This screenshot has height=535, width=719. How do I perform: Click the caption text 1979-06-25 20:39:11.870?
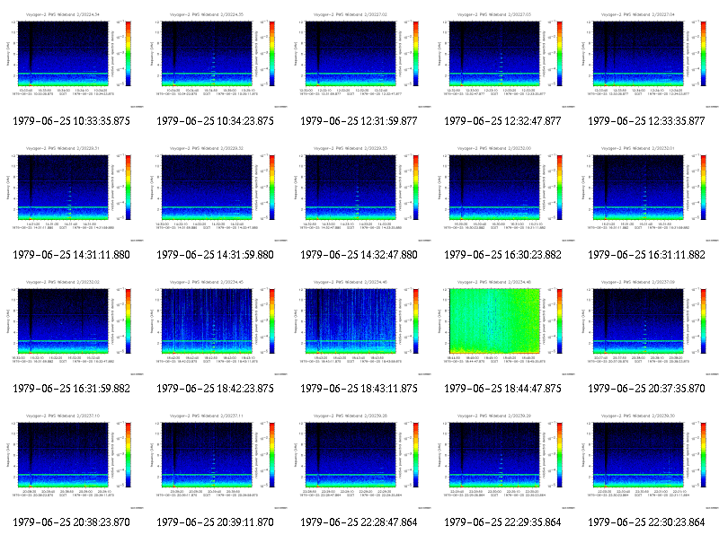coord(216,522)
